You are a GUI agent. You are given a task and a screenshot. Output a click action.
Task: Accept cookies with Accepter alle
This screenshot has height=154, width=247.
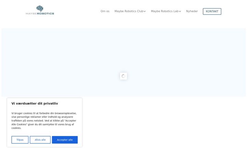tap(65, 140)
